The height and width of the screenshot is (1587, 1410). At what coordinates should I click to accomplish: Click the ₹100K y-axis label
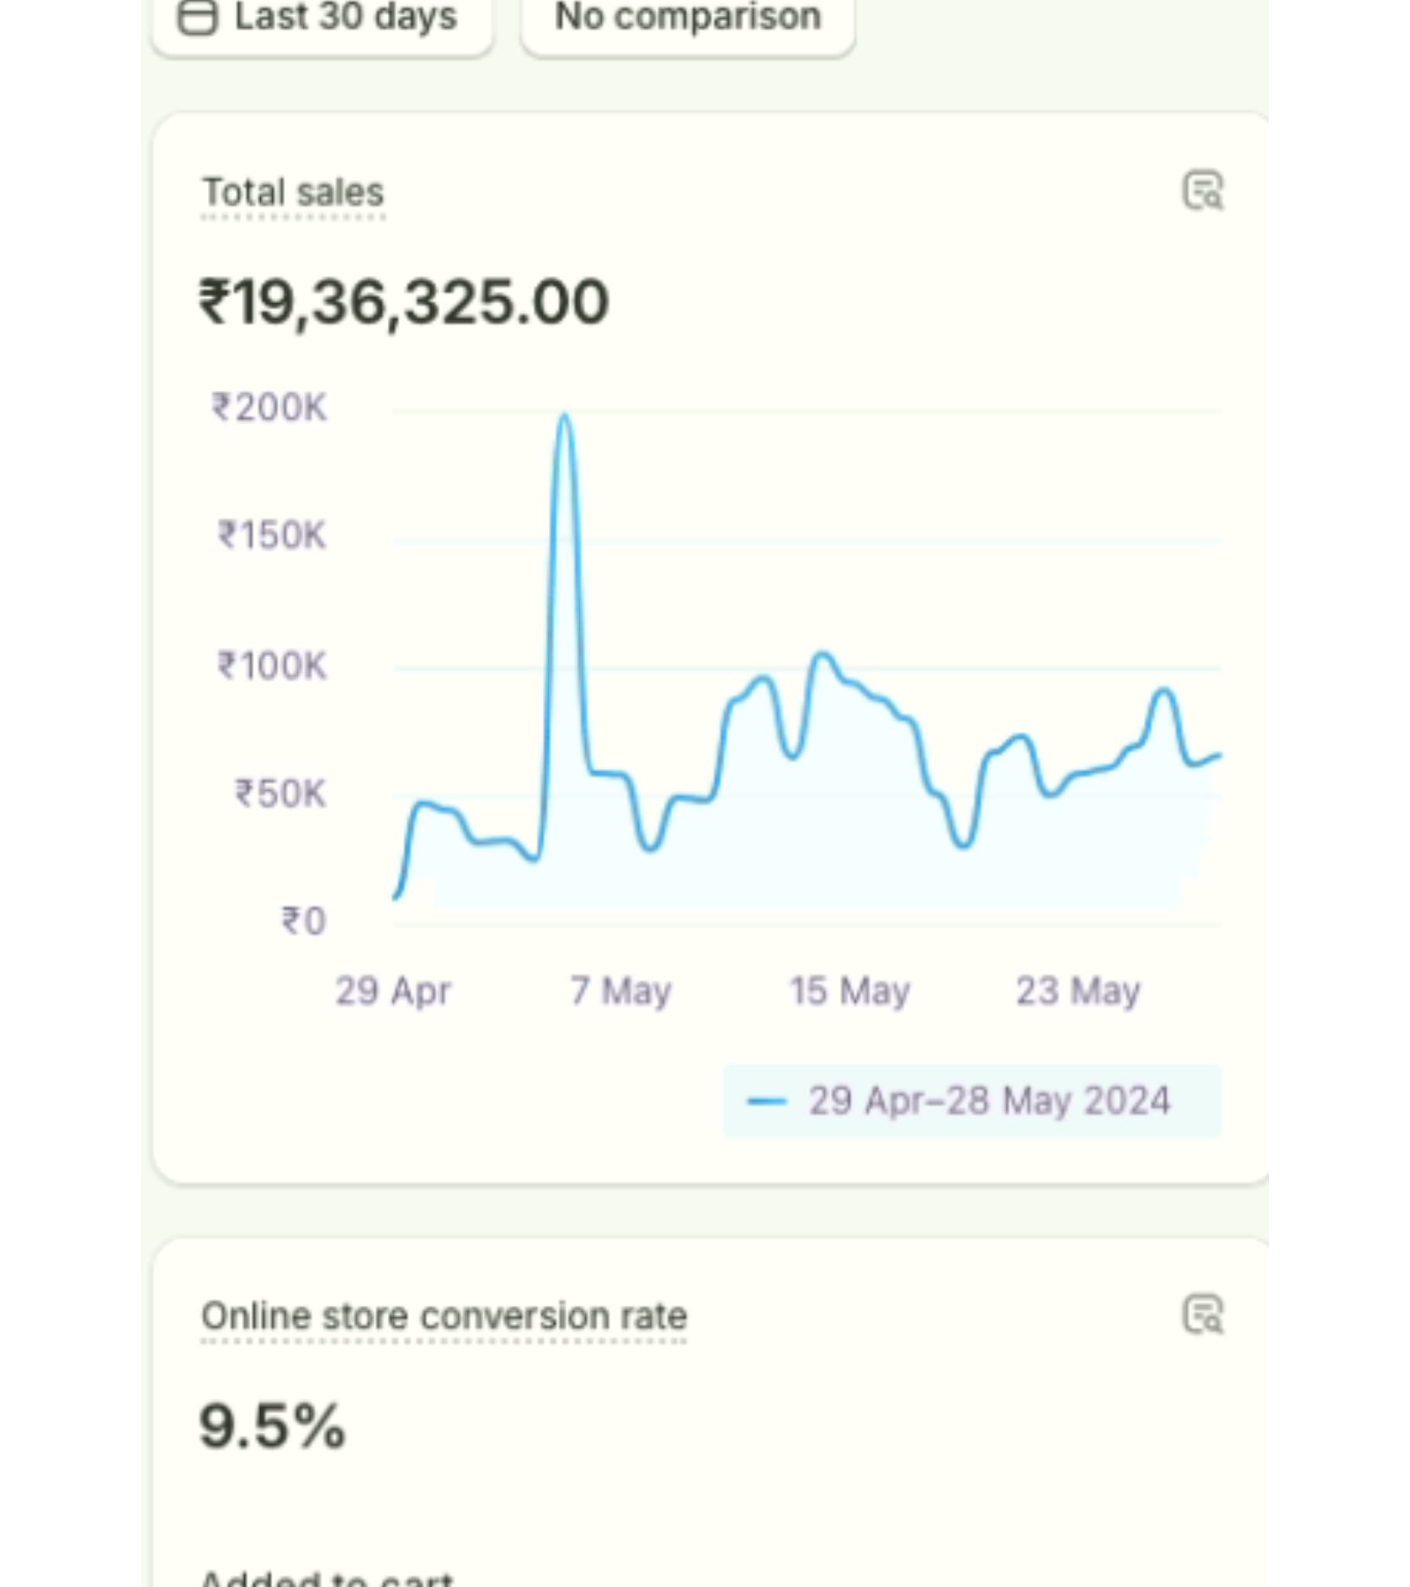[x=271, y=666]
